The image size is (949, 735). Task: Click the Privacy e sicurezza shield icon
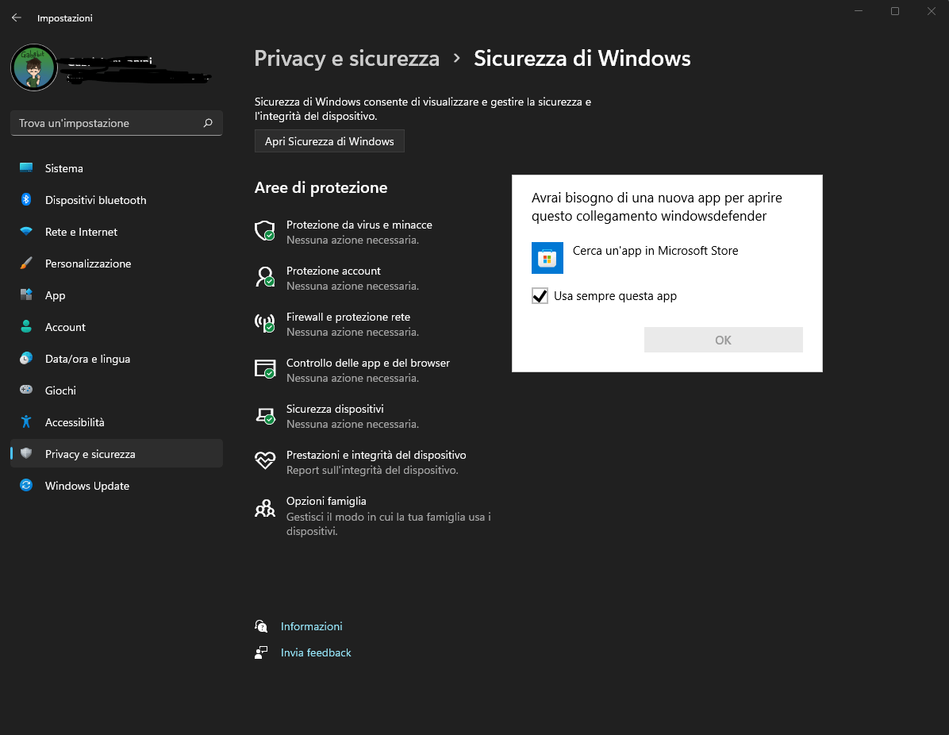pyautogui.click(x=26, y=453)
